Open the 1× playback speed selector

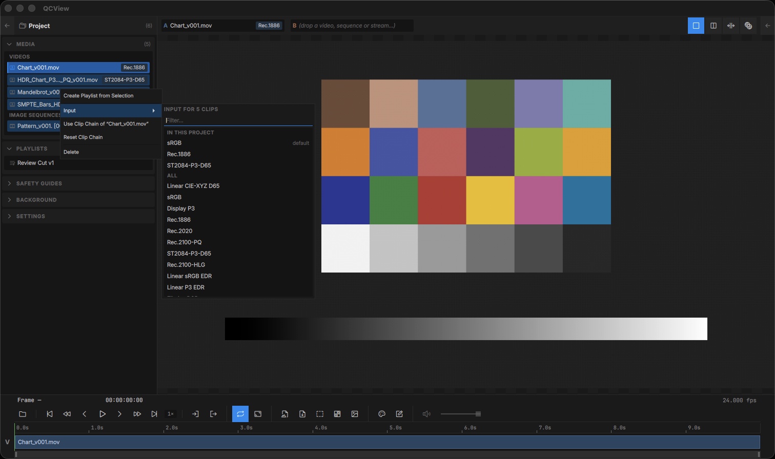tap(171, 414)
